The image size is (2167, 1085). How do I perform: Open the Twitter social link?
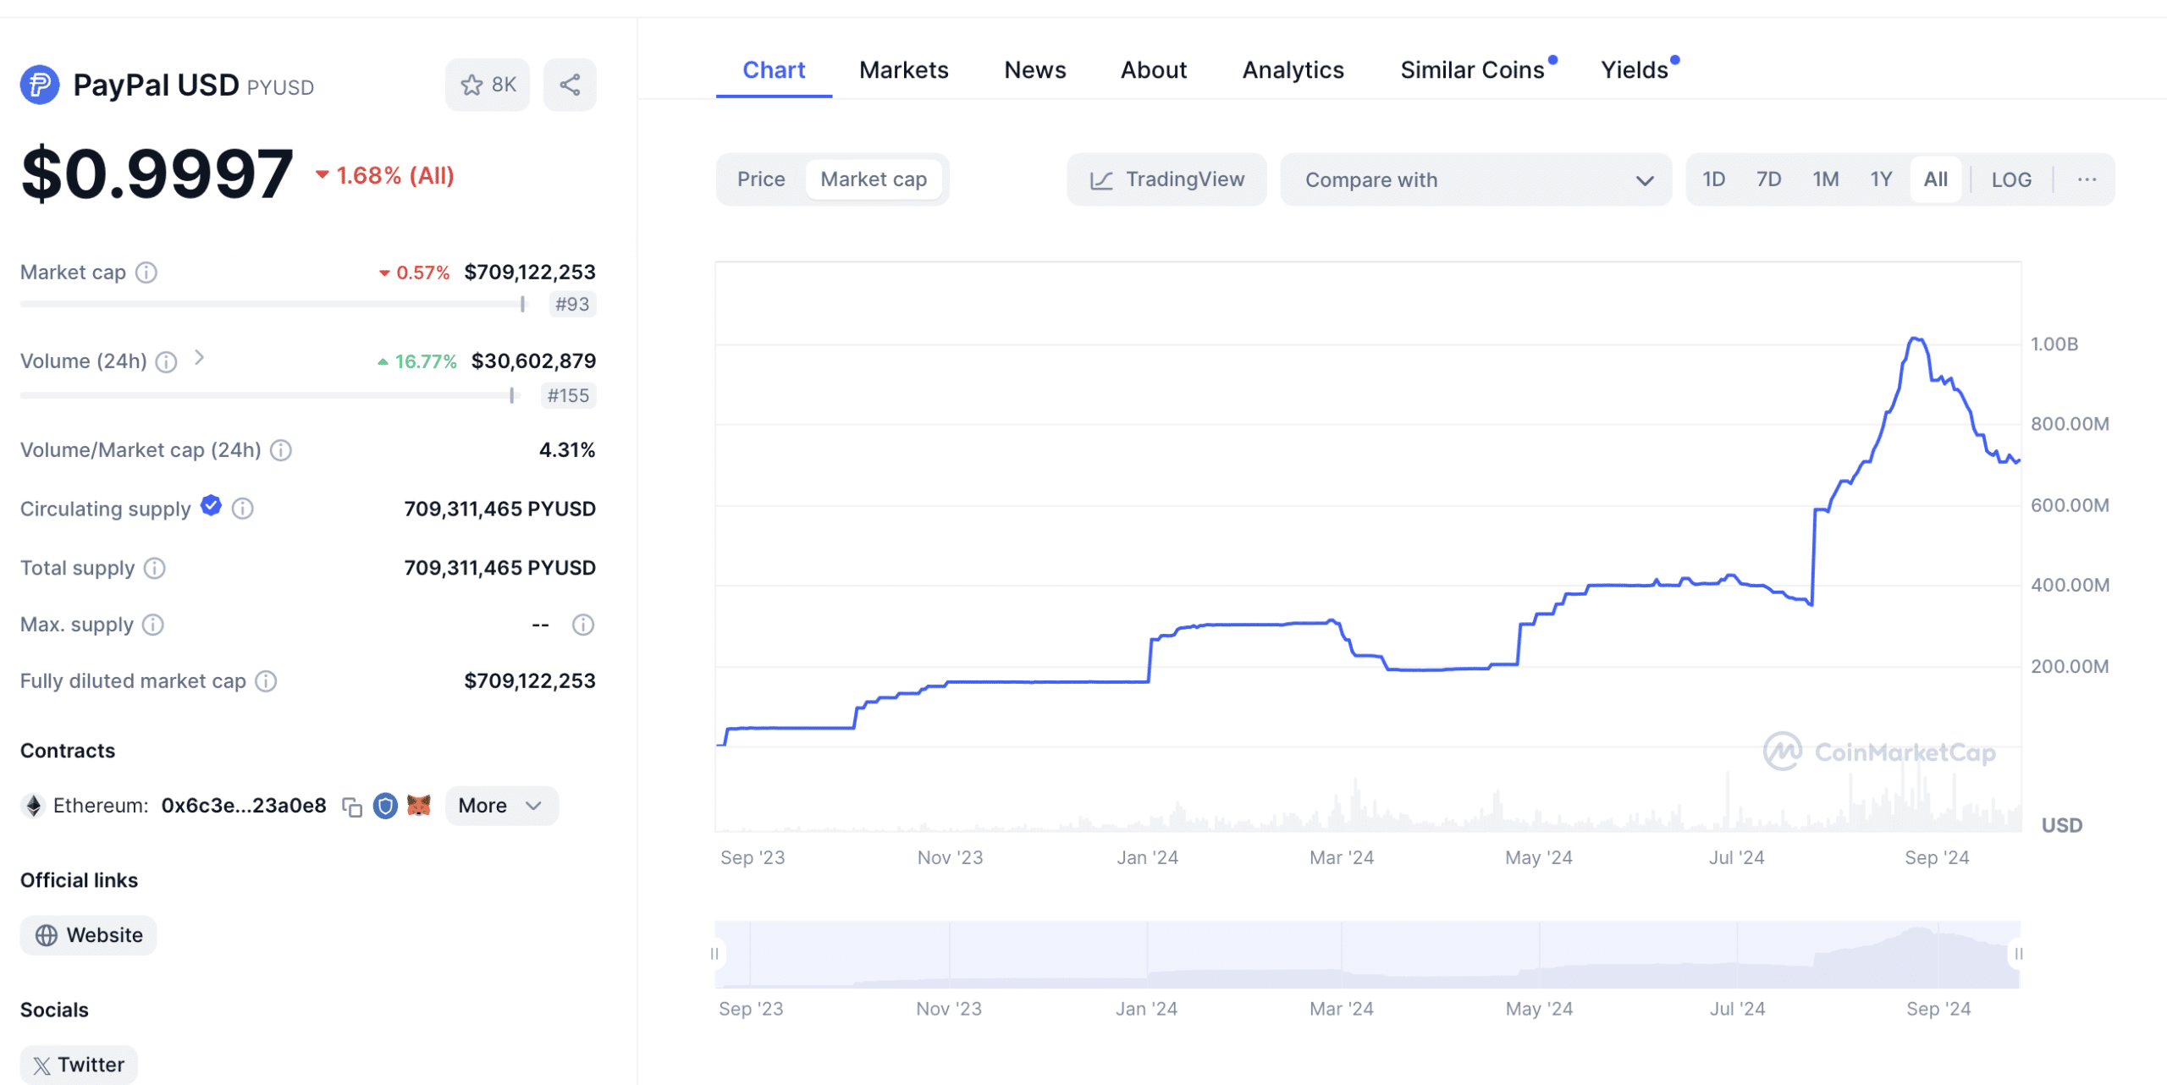pyautogui.click(x=78, y=1065)
